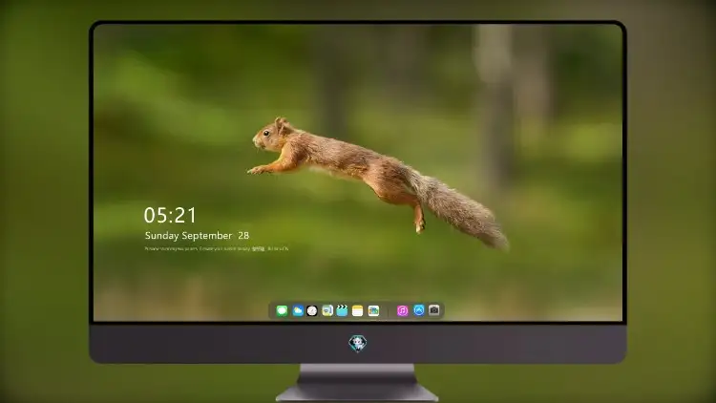Click the 05:21 clock text

coord(170,215)
